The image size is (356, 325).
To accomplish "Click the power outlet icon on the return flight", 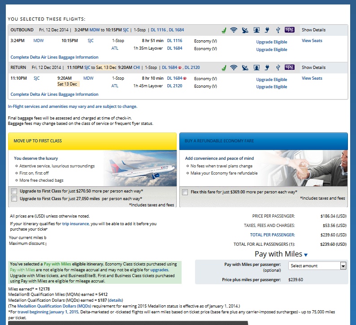I will [x=268, y=68].
